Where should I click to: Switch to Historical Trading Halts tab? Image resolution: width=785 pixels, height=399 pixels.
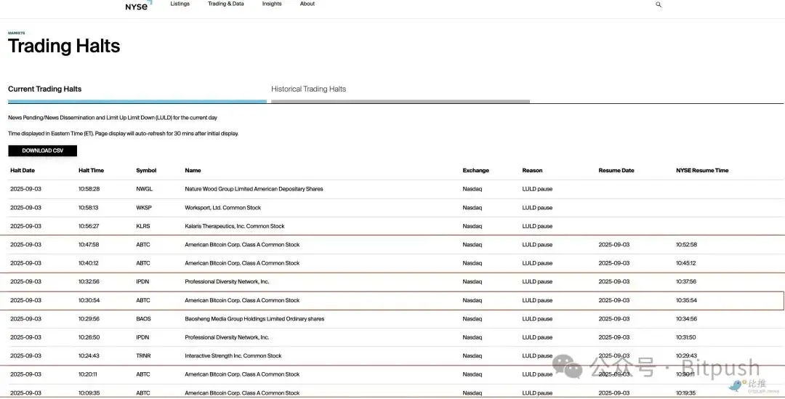(308, 89)
